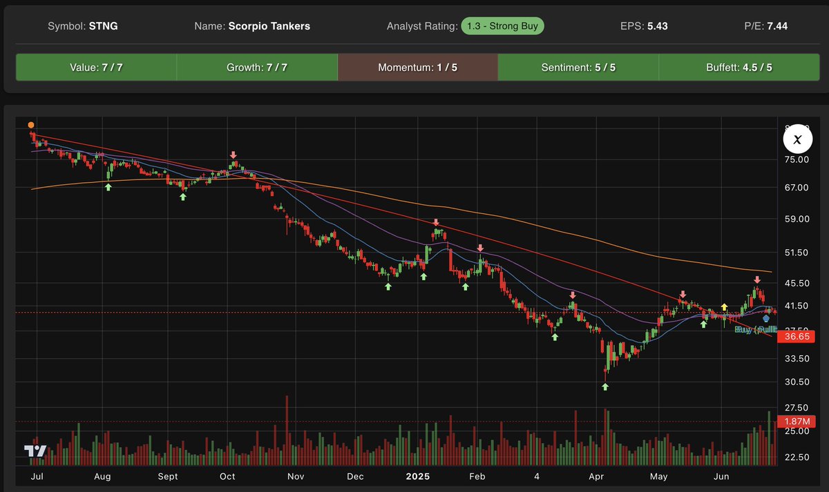This screenshot has height=492, width=829.
Task: Click the orange dot marker at chart start
Action: tap(31, 125)
